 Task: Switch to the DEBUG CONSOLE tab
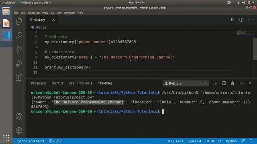coord(80,84)
